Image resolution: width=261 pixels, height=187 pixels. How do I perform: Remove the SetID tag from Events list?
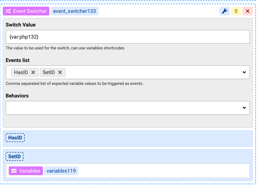60,73
